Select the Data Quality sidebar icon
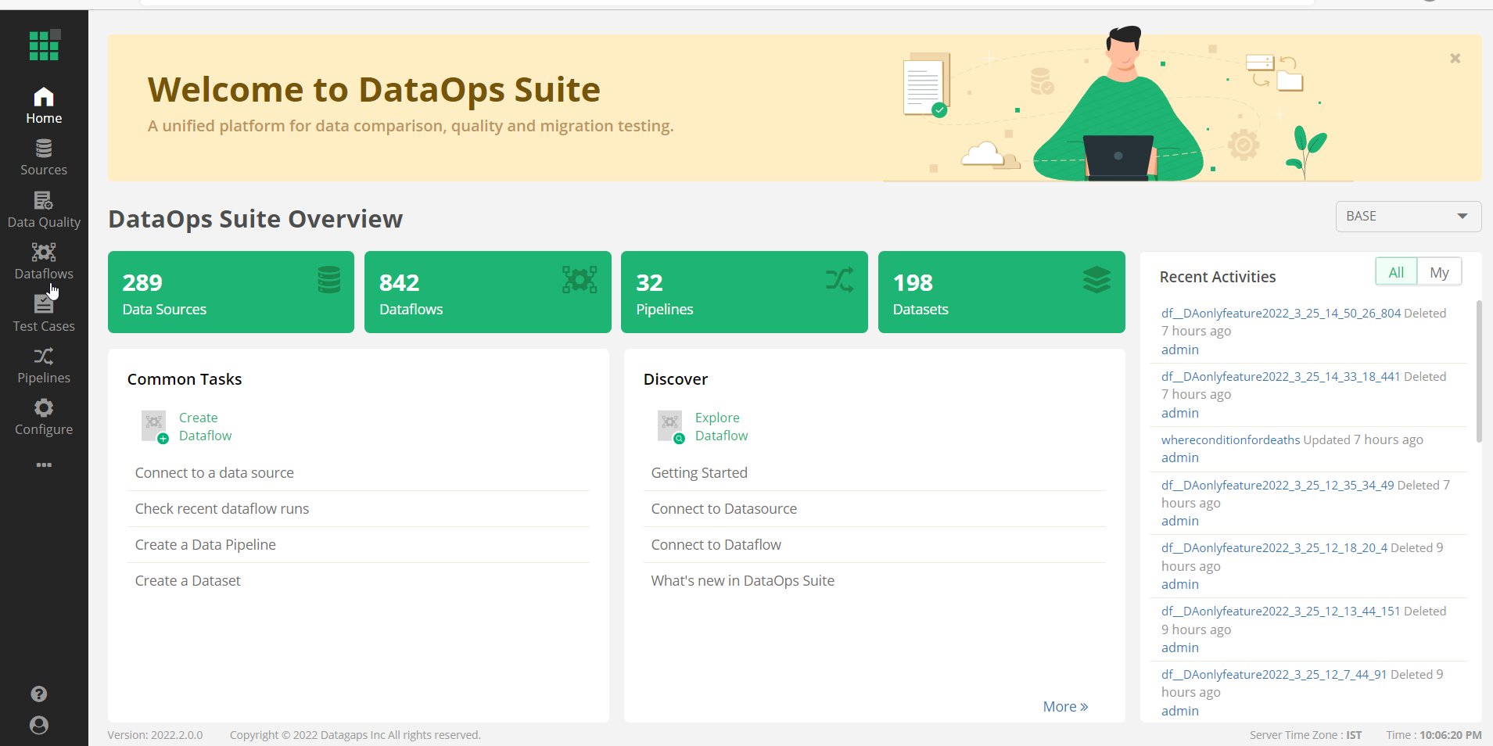 (x=44, y=206)
